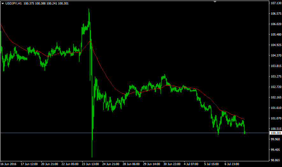Screen dimensions: 282x167
Task: Click the time label 28 Jun 06:00
Action: pos(131,164)
